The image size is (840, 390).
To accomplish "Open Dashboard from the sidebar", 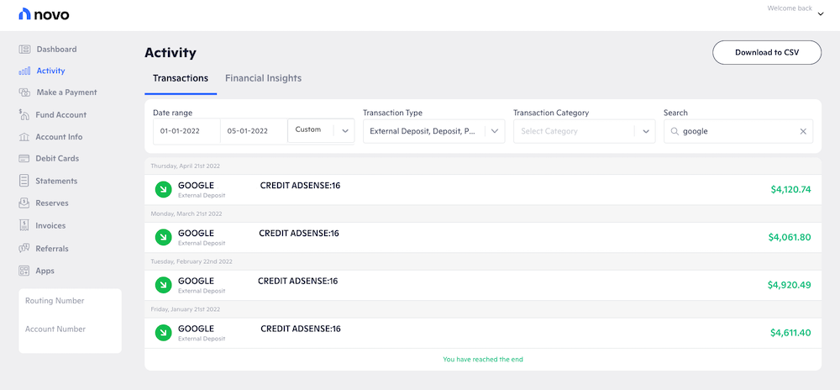I will (56, 50).
